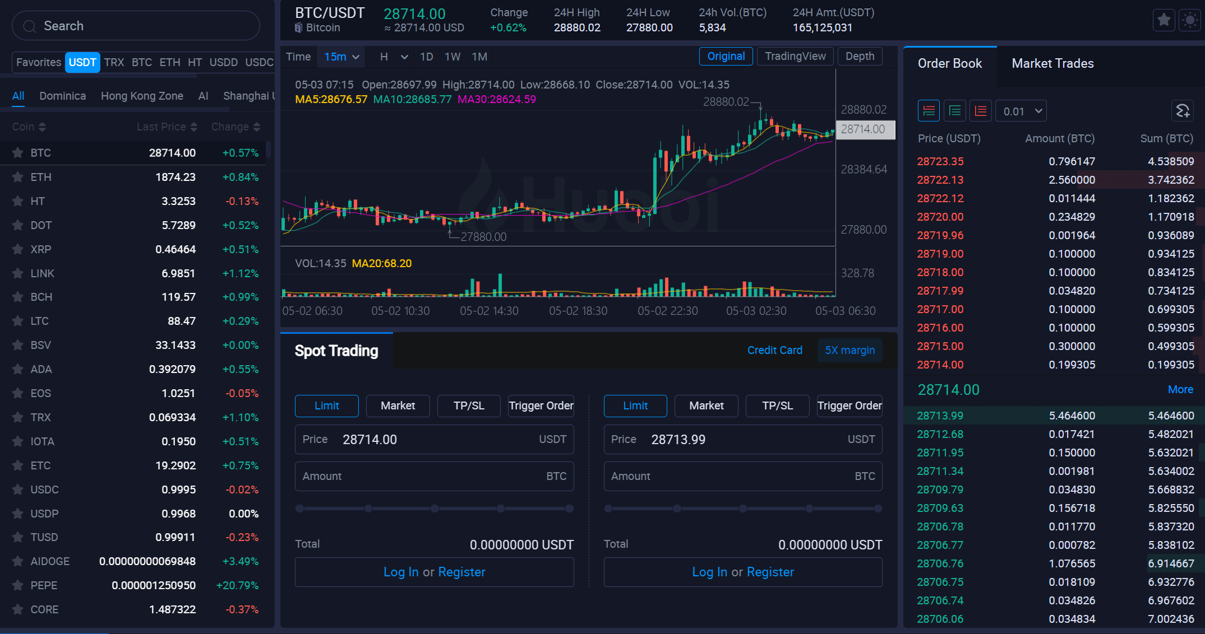Show combined buy and sell order book view
1205x634 pixels.
pyautogui.click(x=929, y=111)
